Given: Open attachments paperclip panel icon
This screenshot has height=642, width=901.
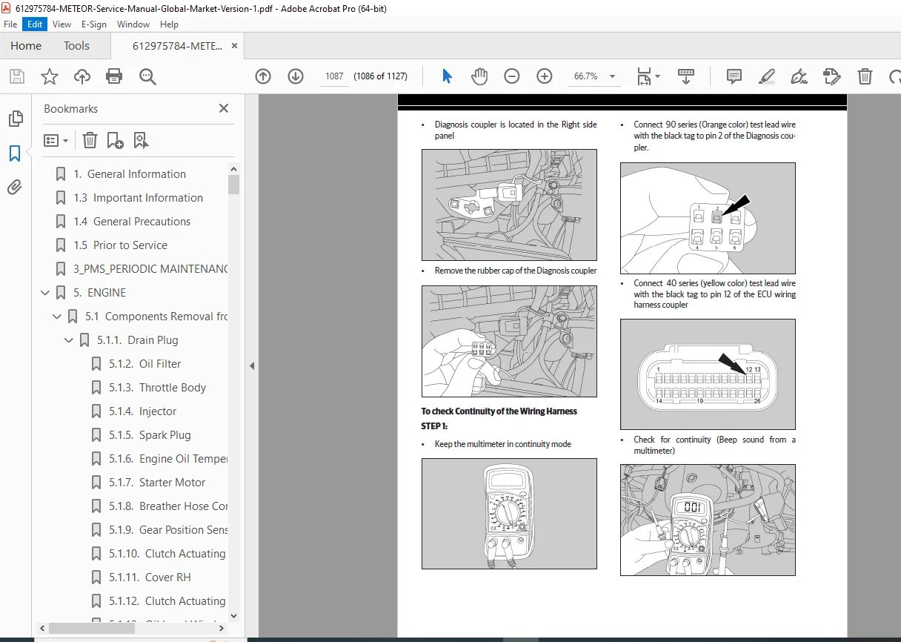Looking at the screenshot, I should click(15, 187).
